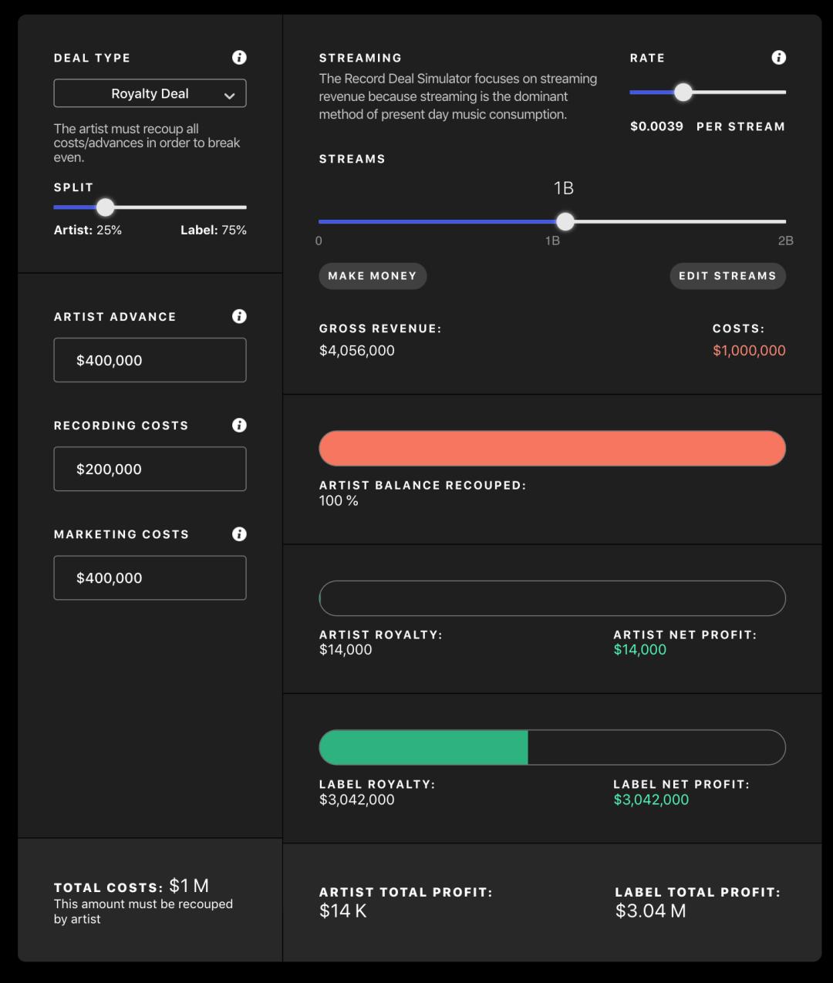This screenshot has width=833, height=983.
Task: Click the green label royalty progress bar
Action: [x=423, y=748]
